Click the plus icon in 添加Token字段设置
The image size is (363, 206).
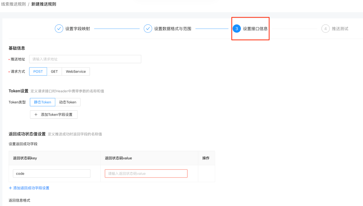tap(36, 114)
